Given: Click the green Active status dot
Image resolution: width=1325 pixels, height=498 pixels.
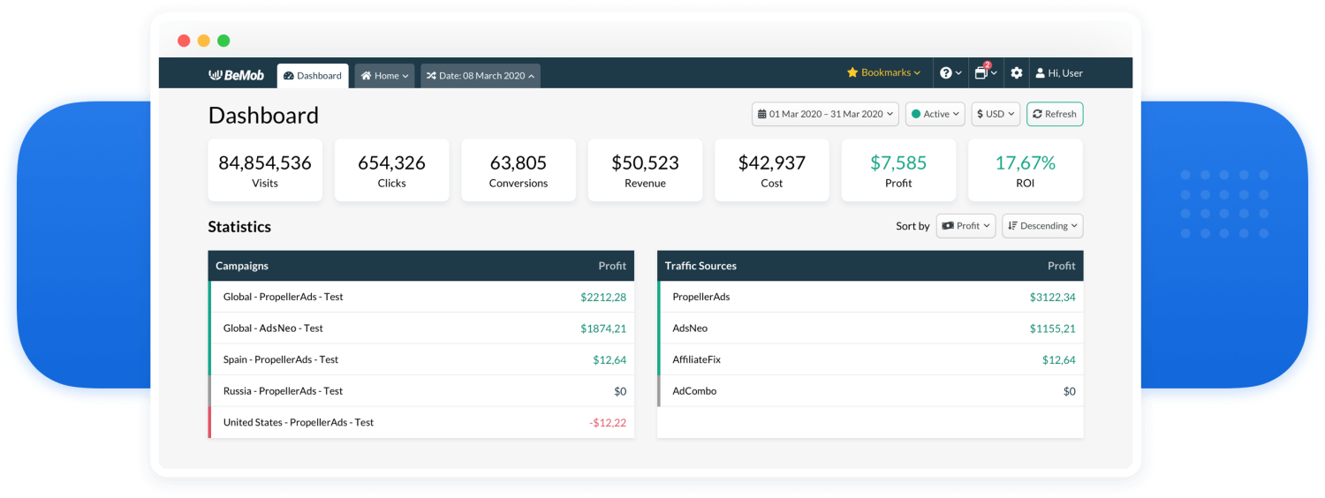Looking at the screenshot, I should coord(916,114).
